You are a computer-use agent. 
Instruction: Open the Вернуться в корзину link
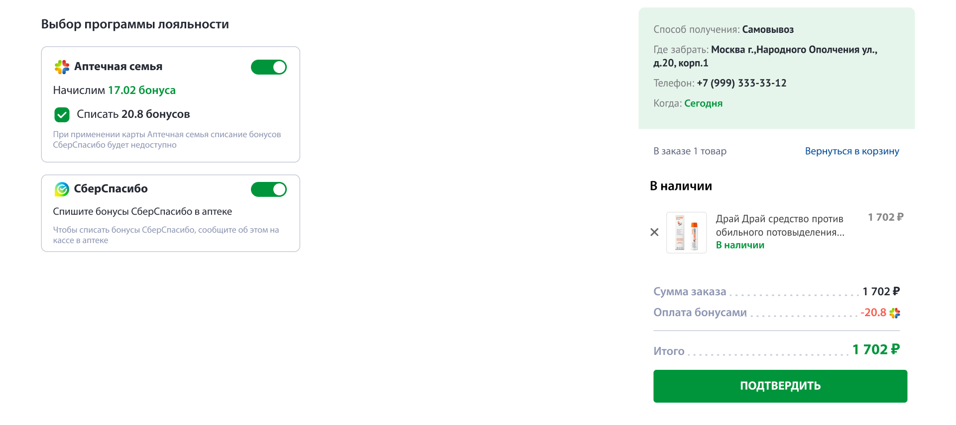[x=852, y=151]
